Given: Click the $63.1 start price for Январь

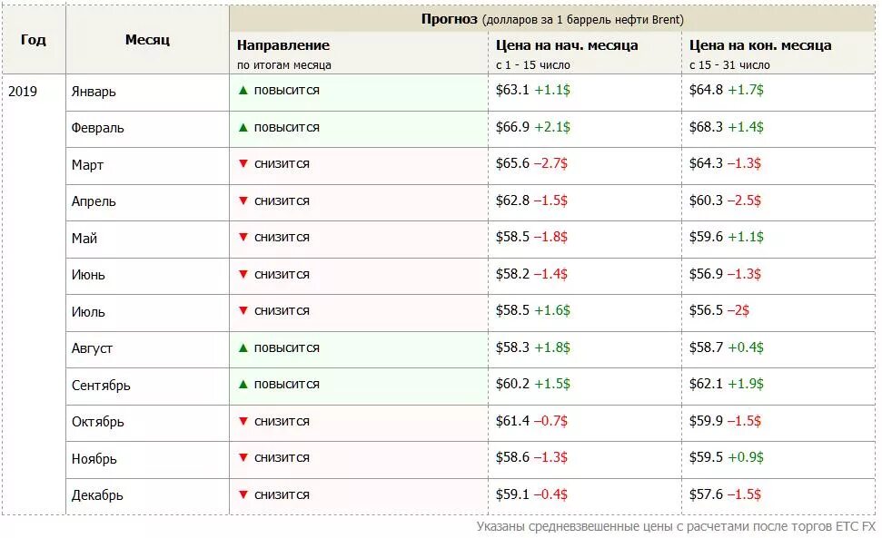Looking at the screenshot, I should coord(512,91).
